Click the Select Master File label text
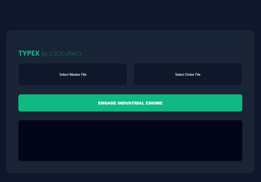This screenshot has height=182, width=261. (x=73, y=74)
